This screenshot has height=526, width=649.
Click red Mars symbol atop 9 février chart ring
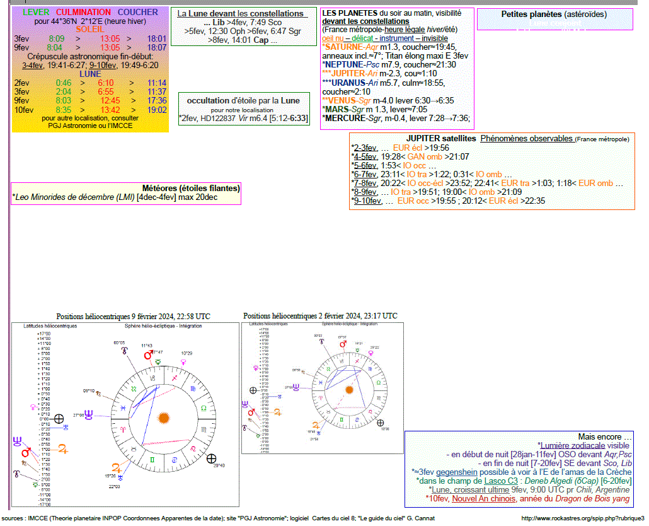pyautogui.click(x=148, y=355)
